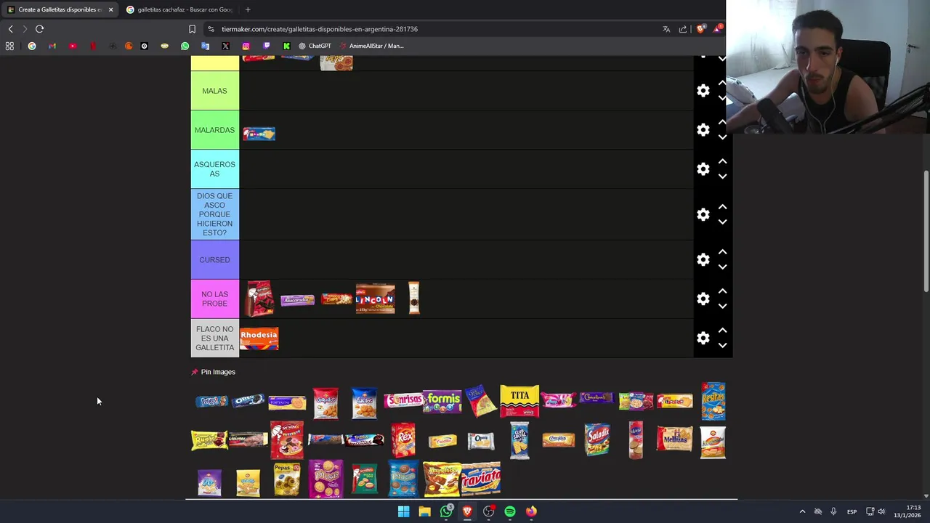Screen dimensions: 930x523
Task: Reload the current page
Action: tap(39, 29)
